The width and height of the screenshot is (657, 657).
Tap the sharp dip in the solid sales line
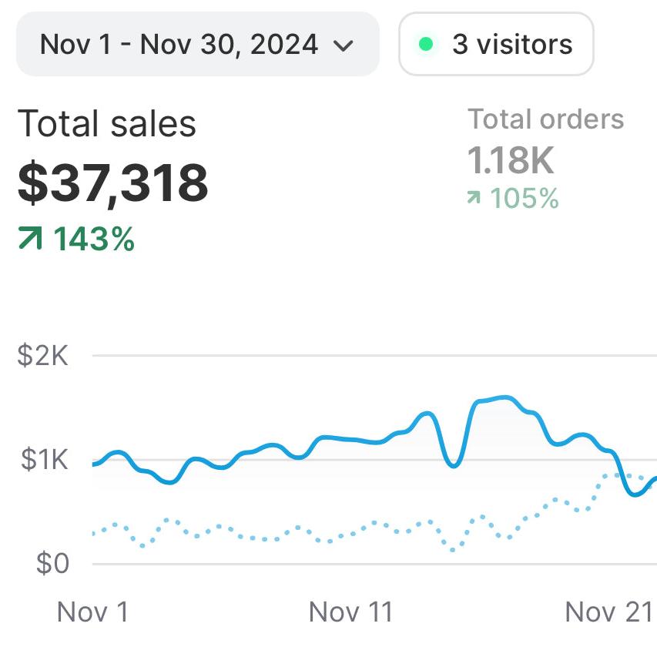point(454,465)
